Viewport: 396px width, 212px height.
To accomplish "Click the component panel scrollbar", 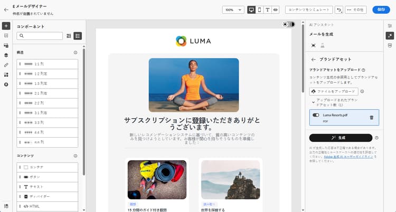I will pyautogui.click(x=84, y=111).
